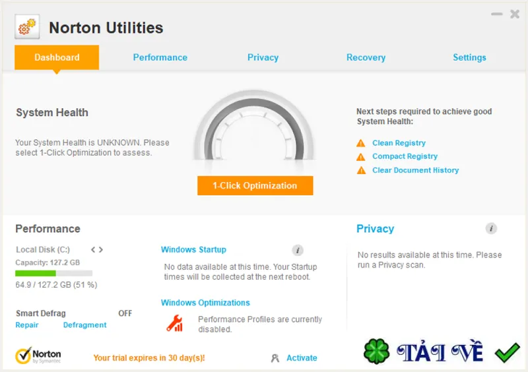Minimize the Norton Utilities window

(x=497, y=14)
